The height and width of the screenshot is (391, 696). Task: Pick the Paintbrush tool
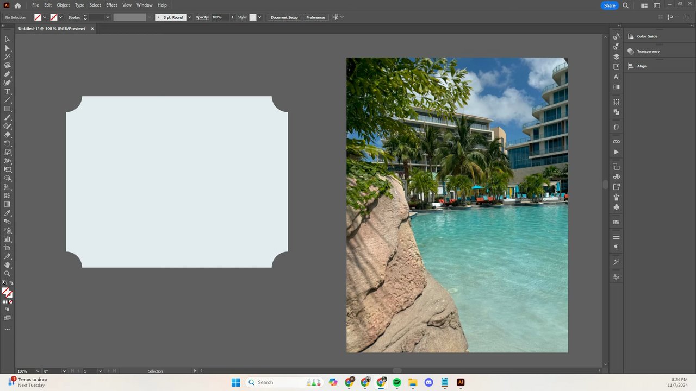(7, 117)
